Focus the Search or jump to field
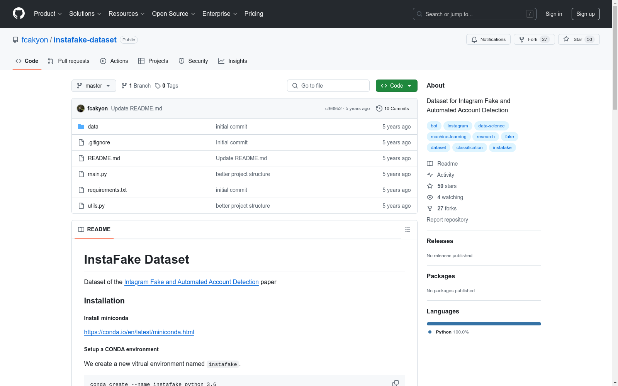 475,14
